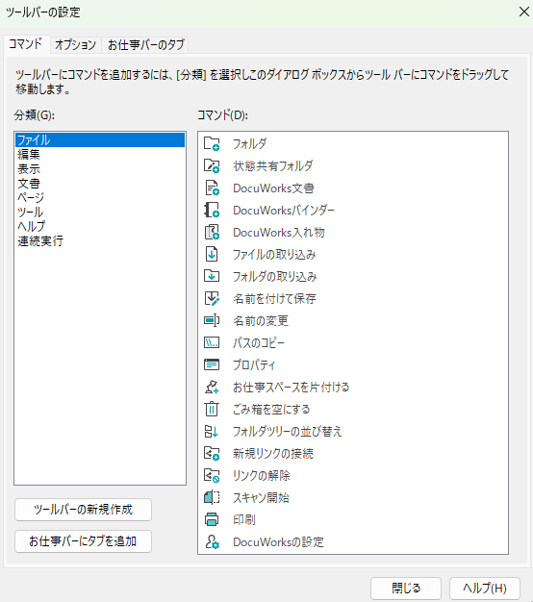Viewport: 533px width, 602px height.
Task: Click the 印刷 printer icon
Action: [212, 520]
